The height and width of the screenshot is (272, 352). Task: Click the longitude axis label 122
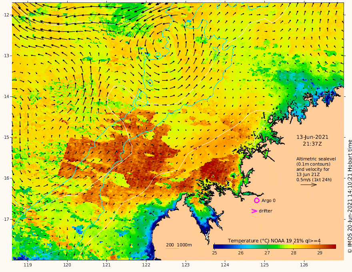146,265
